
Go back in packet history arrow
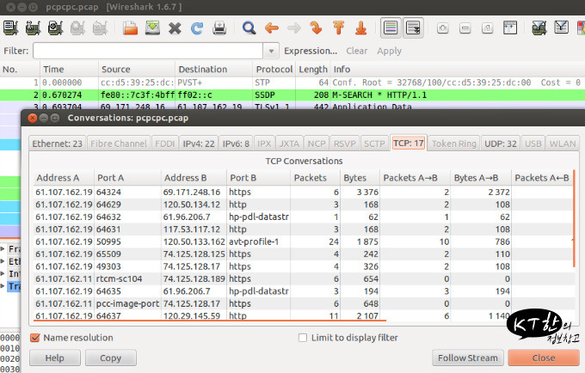tap(272, 28)
